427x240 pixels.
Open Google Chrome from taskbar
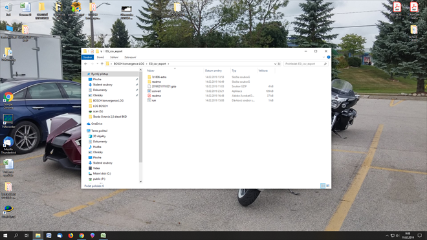click(x=82, y=235)
